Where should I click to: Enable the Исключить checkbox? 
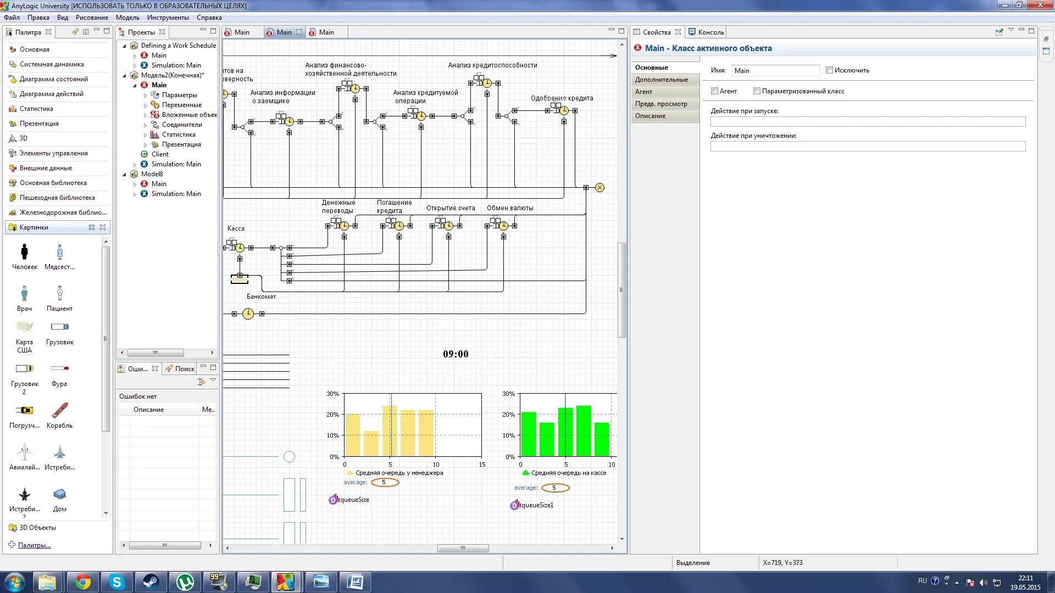(829, 70)
